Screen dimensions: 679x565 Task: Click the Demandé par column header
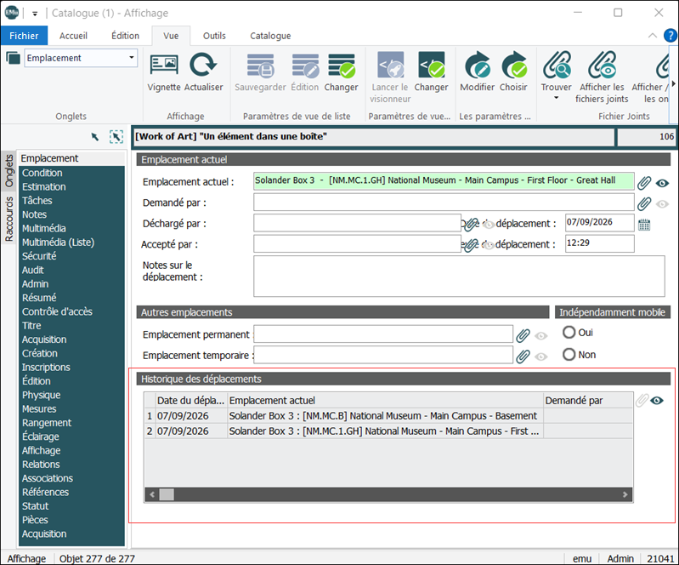coord(587,401)
